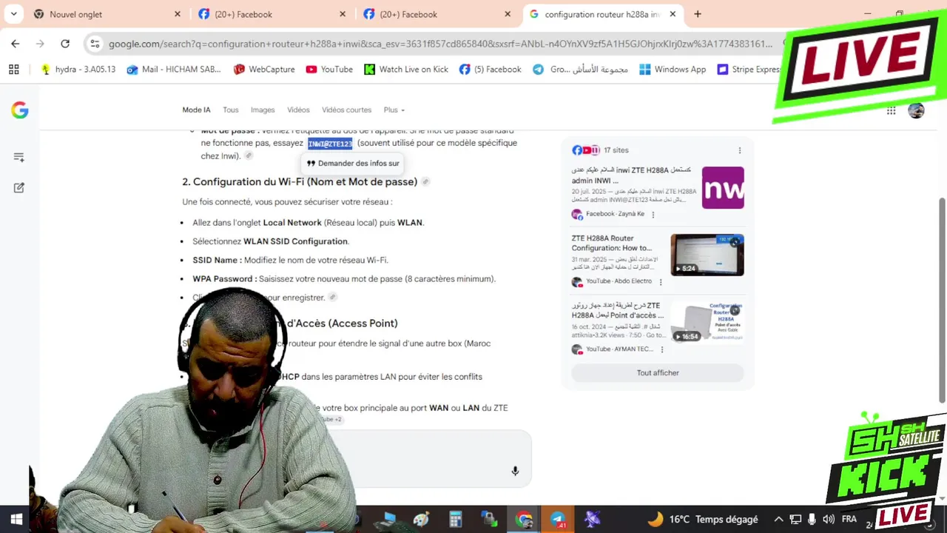Open the Mail - HICHAM SAB bookmark
This screenshot has width=947, height=533.
click(174, 69)
